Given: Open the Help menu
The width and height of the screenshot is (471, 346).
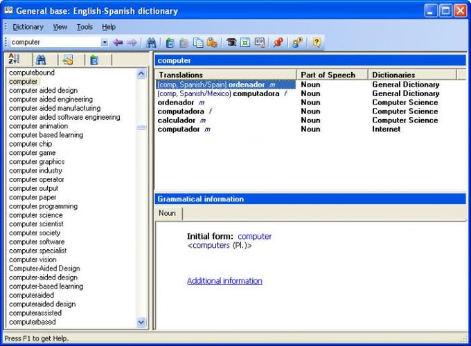Looking at the screenshot, I should (109, 27).
